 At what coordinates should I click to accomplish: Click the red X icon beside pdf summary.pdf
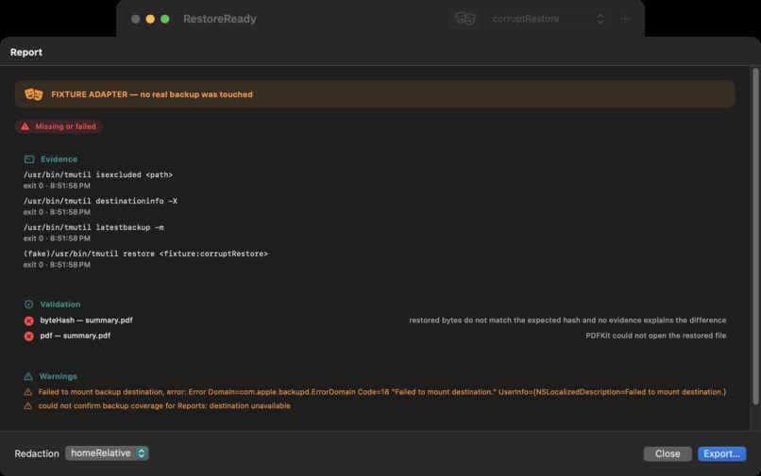click(28, 336)
